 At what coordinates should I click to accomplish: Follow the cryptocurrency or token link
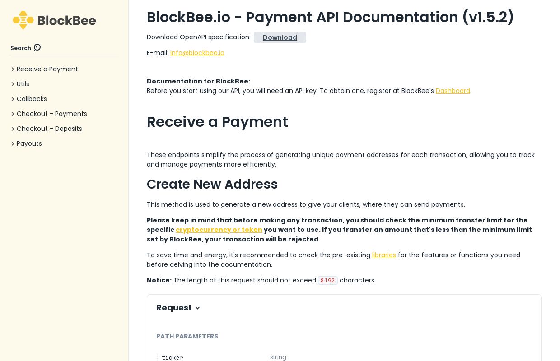click(x=219, y=230)
